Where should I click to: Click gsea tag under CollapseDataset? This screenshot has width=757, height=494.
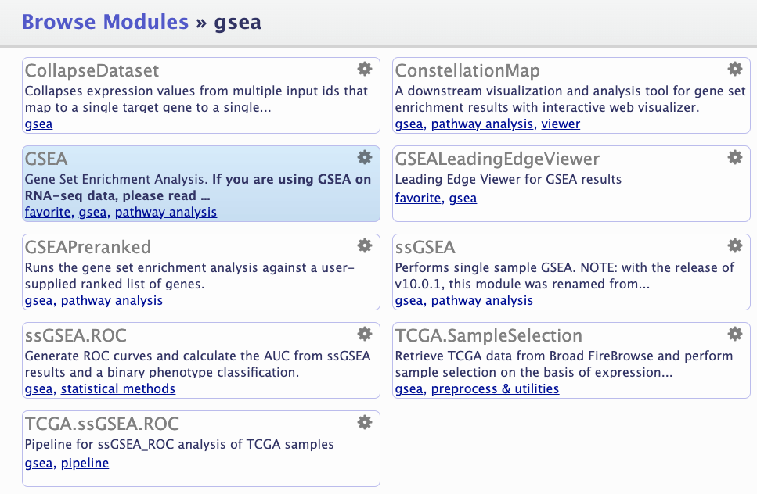point(38,123)
